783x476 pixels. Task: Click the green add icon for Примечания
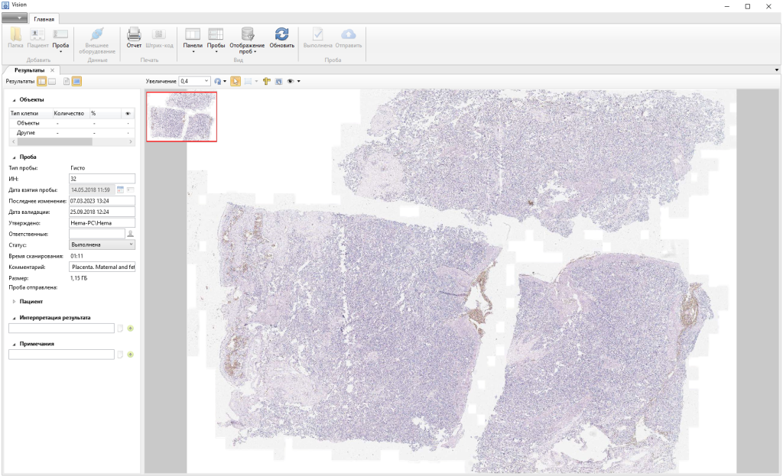tap(130, 355)
